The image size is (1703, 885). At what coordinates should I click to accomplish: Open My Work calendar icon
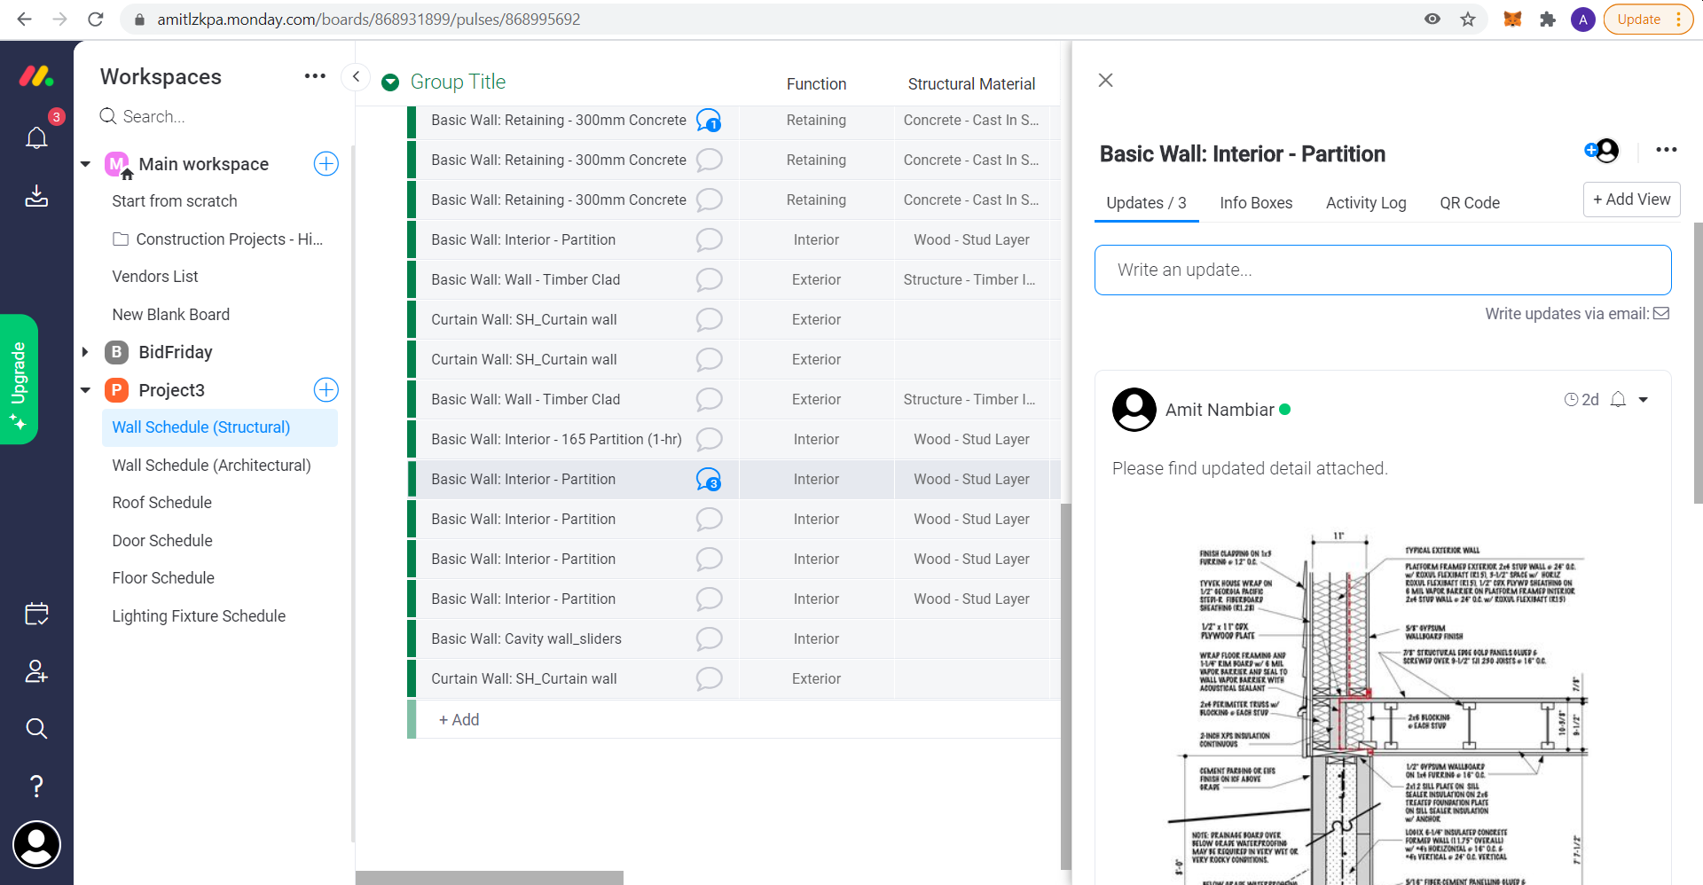tap(36, 614)
